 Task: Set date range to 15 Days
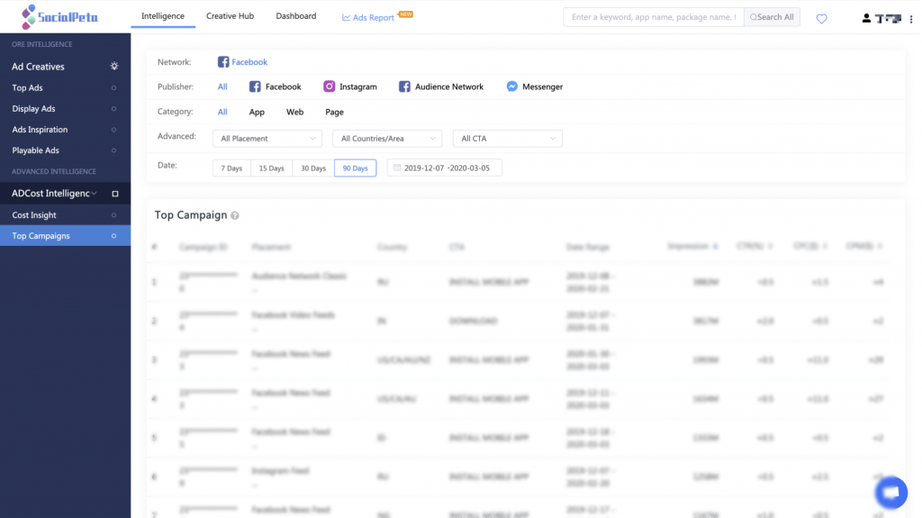(272, 168)
